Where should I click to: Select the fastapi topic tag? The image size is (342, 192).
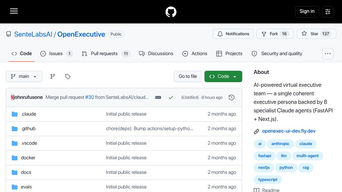(x=265, y=156)
